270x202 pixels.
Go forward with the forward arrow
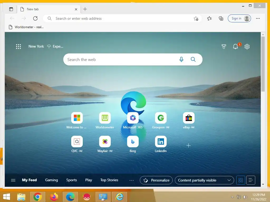pyautogui.click(x=24, y=18)
